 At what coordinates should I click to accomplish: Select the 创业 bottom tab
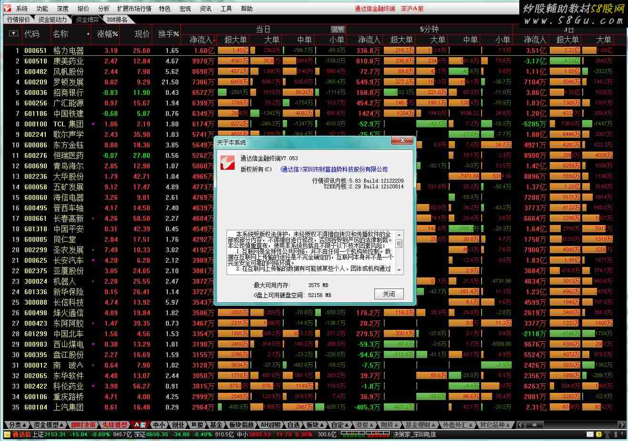(x=178, y=425)
